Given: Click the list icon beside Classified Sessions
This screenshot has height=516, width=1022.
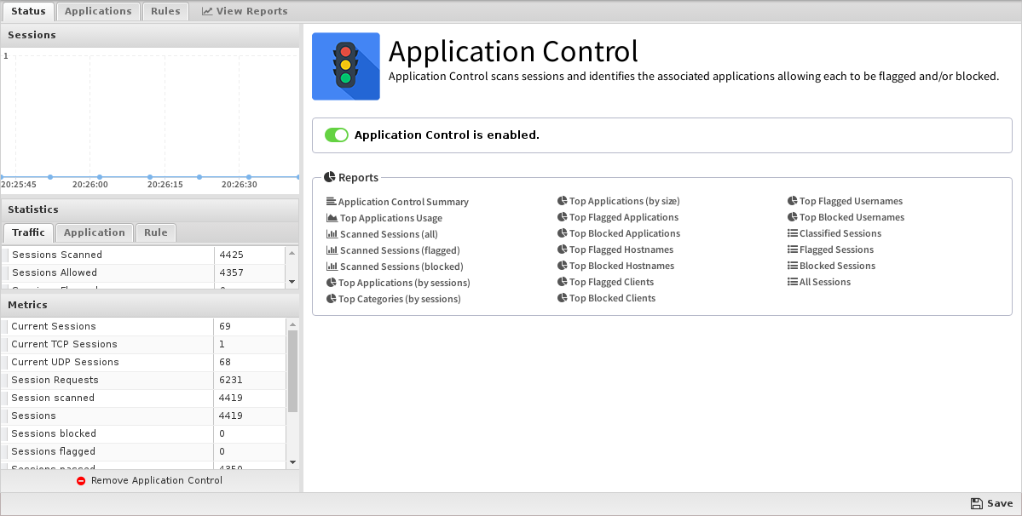Looking at the screenshot, I should click(792, 233).
